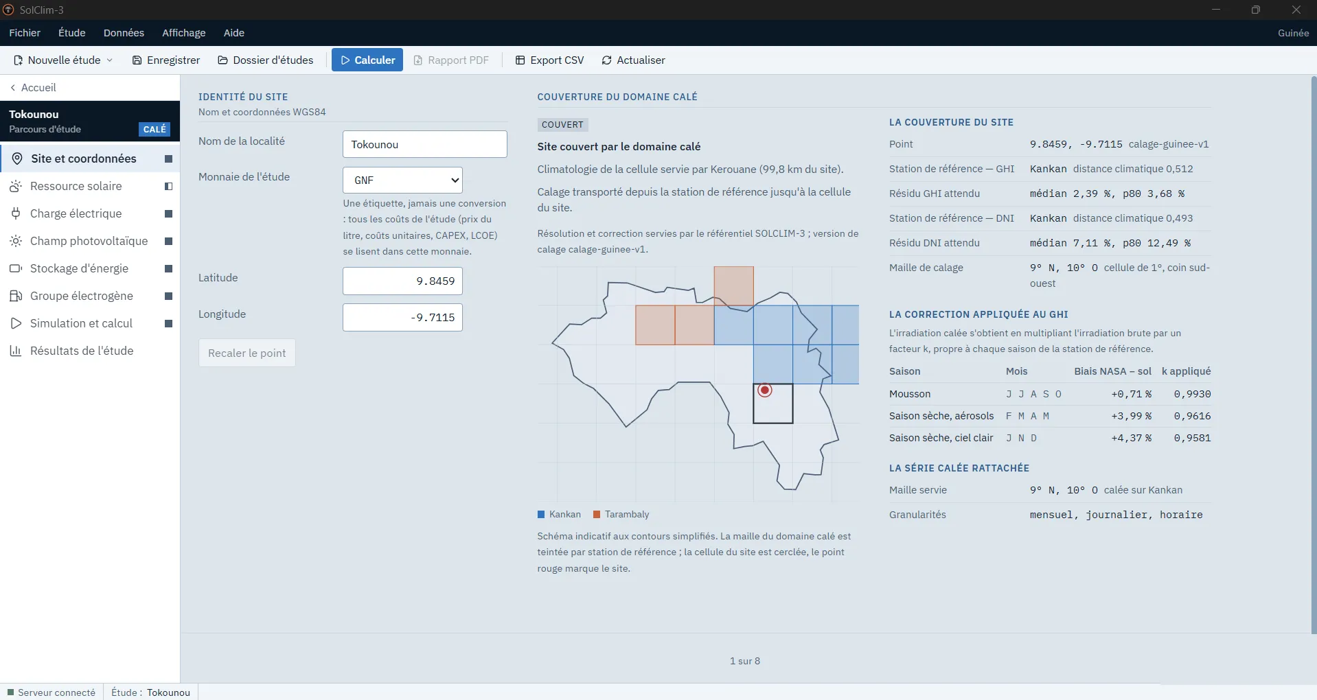Run the Calculer button
Image resolution: width=1317 pixels, height=700 pixels.
tap(367, 60)
